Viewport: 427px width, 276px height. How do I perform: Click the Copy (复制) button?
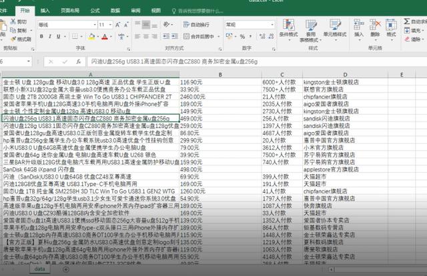click(x=19, y=30)
